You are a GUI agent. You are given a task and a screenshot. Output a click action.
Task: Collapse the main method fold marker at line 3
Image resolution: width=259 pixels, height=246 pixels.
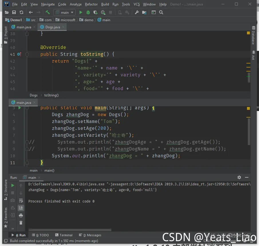pos(27,108)
